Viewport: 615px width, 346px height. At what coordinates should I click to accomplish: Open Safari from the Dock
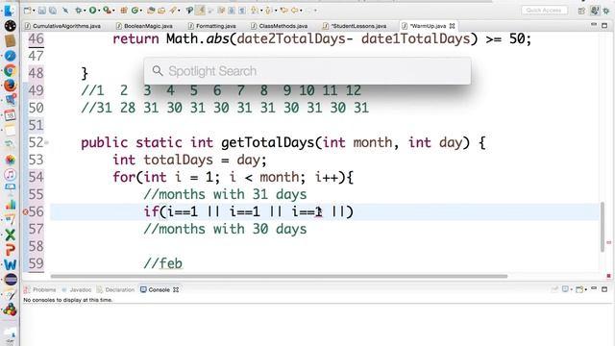tap(10, 56)
